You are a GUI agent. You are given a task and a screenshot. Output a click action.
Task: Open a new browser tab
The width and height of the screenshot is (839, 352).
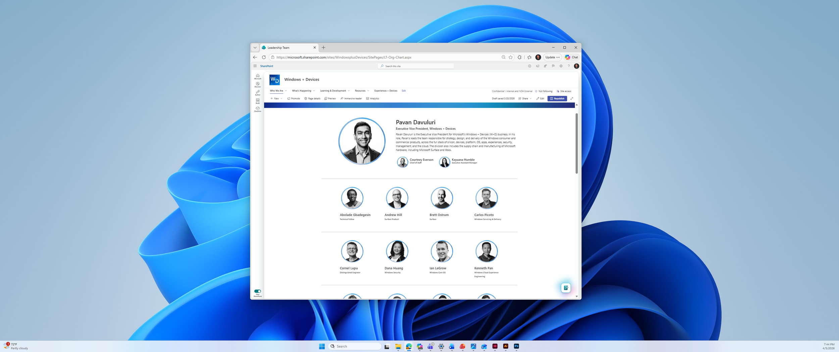click(324, 48)
